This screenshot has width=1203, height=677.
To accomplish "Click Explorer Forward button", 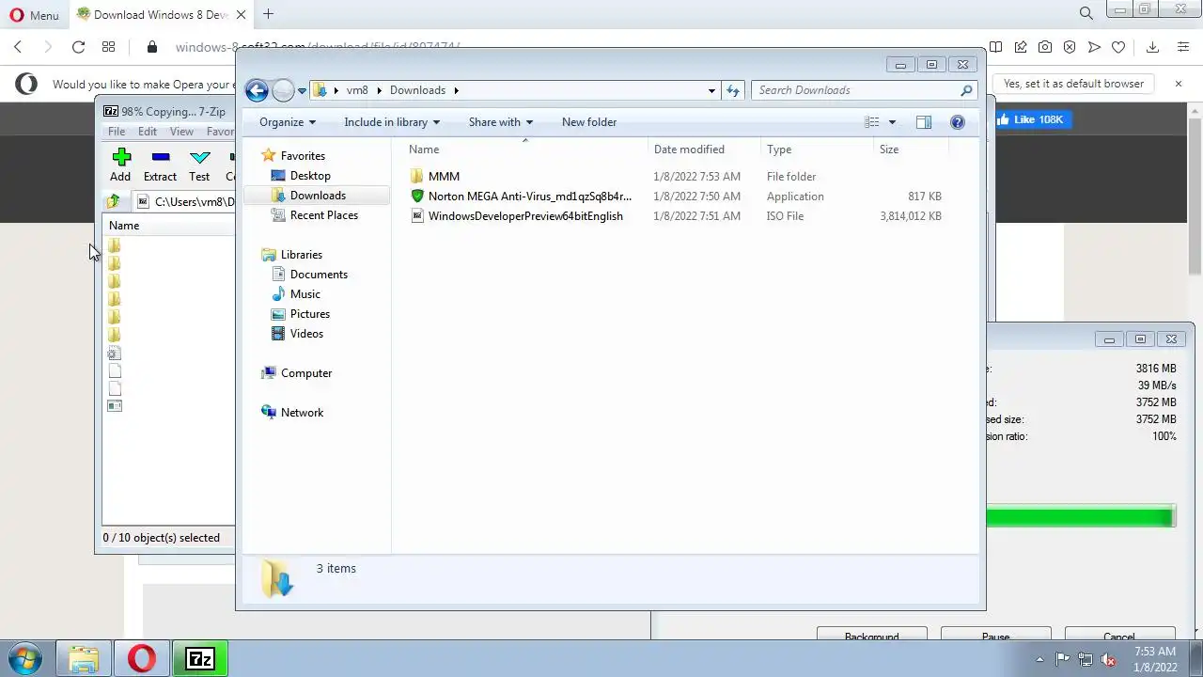I will 283,90.
